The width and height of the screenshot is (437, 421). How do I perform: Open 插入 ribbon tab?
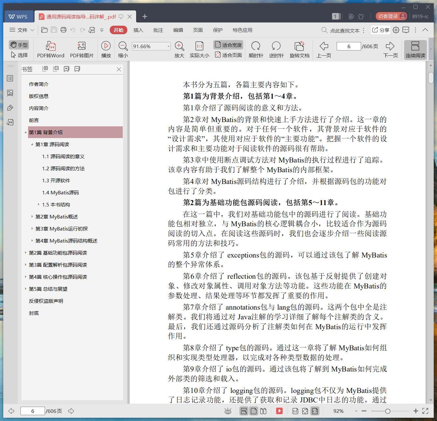138,30
